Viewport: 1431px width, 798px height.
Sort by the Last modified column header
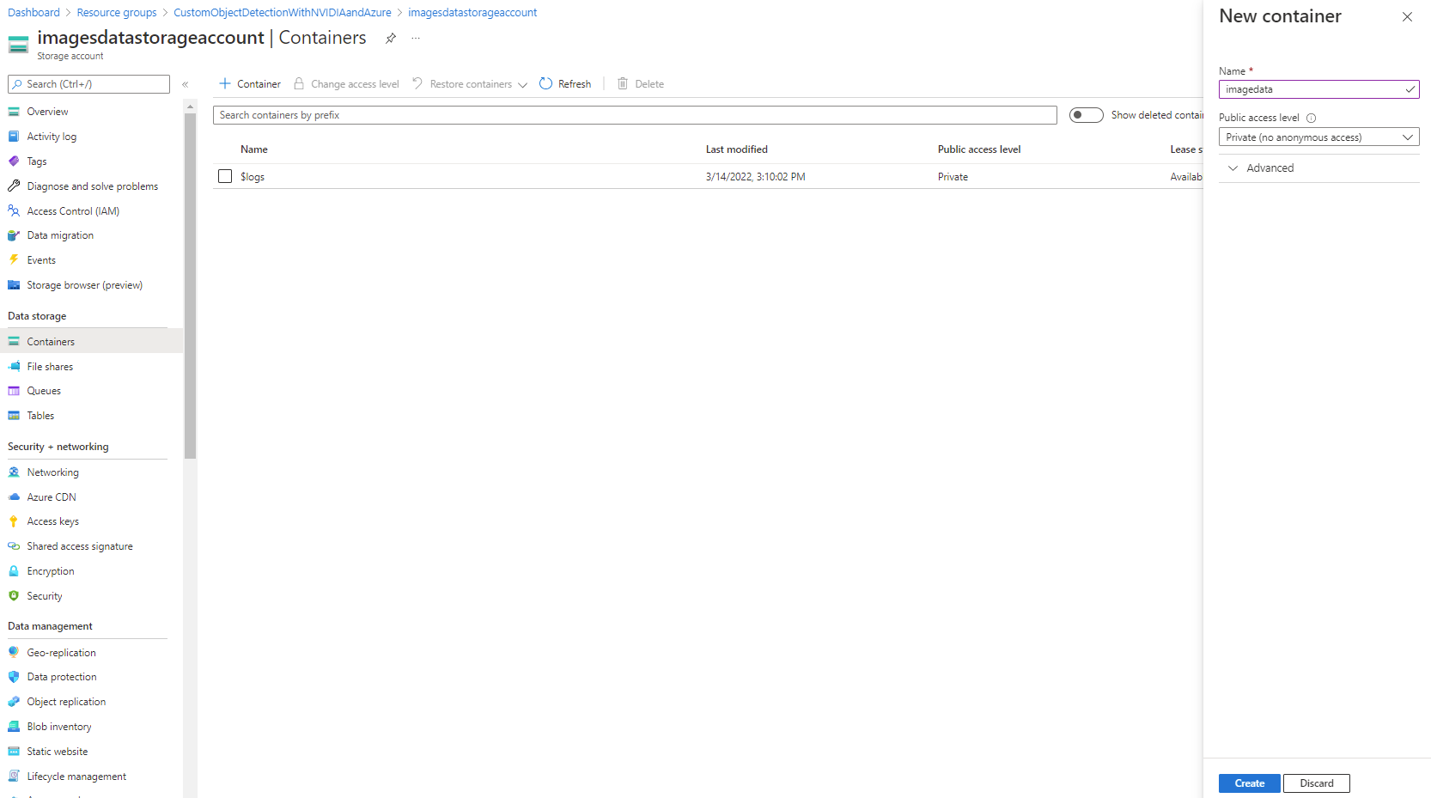point(737,149)
